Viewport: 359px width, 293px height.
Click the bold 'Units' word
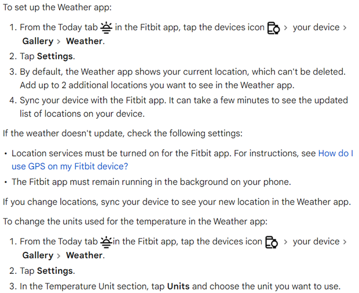coord(178,286)
